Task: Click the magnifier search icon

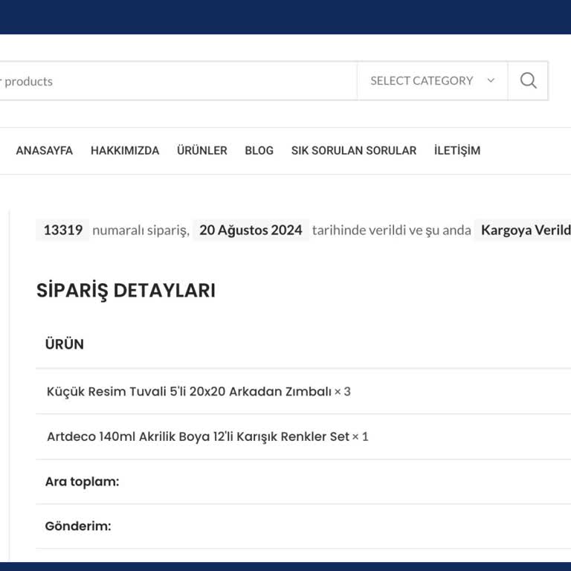Action: [x=528, y=81]
